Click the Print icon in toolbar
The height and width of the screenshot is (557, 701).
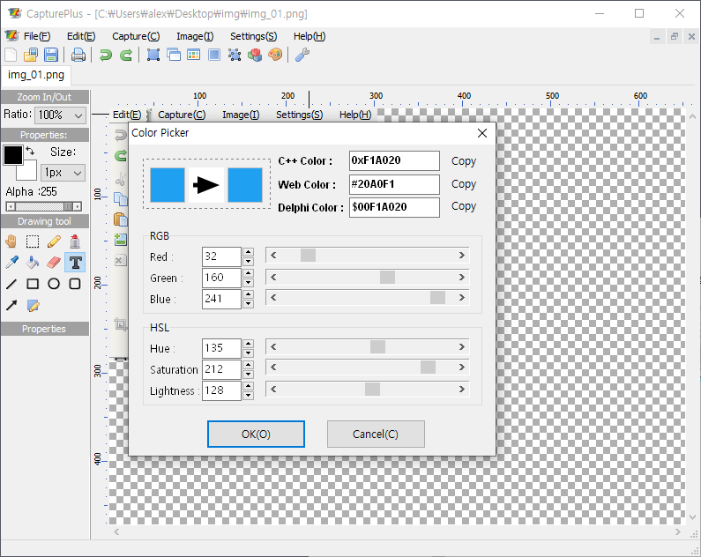(x=78, y=55)
